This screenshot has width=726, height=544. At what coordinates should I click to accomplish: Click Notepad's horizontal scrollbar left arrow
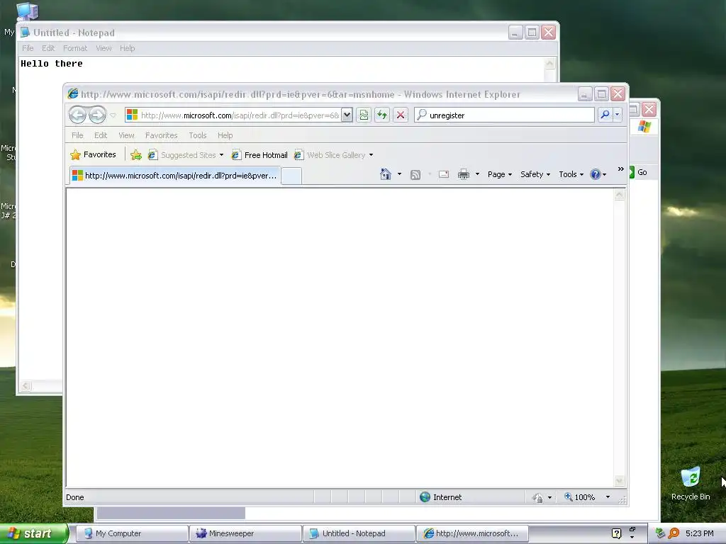(26, 386)
